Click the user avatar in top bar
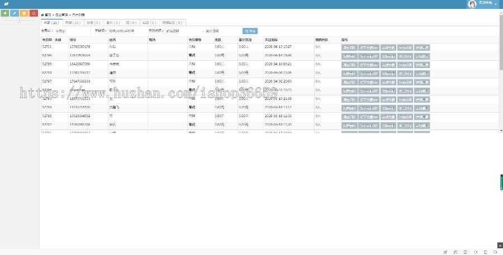The height and width of the screenshot is (255, 503). click(472, 4)
